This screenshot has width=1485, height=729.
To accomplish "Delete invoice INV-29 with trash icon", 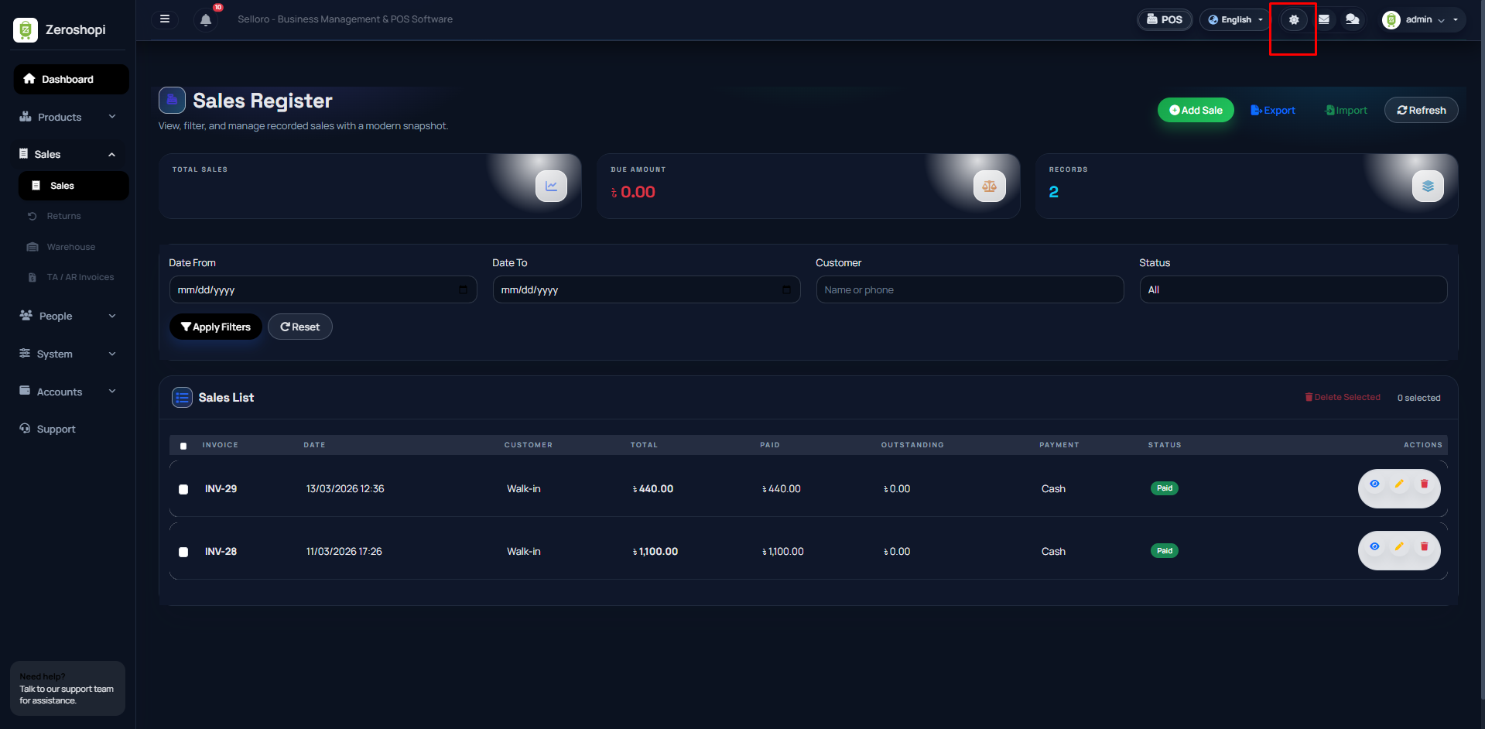I will 1424,484.
